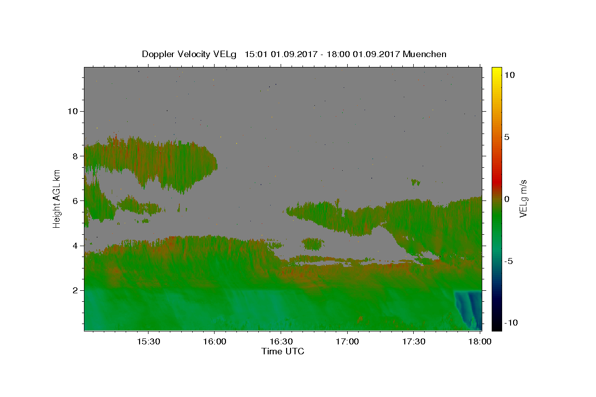Click the Time UTC axis title
This screenshot has height=397, width=596.
(283, 352)
